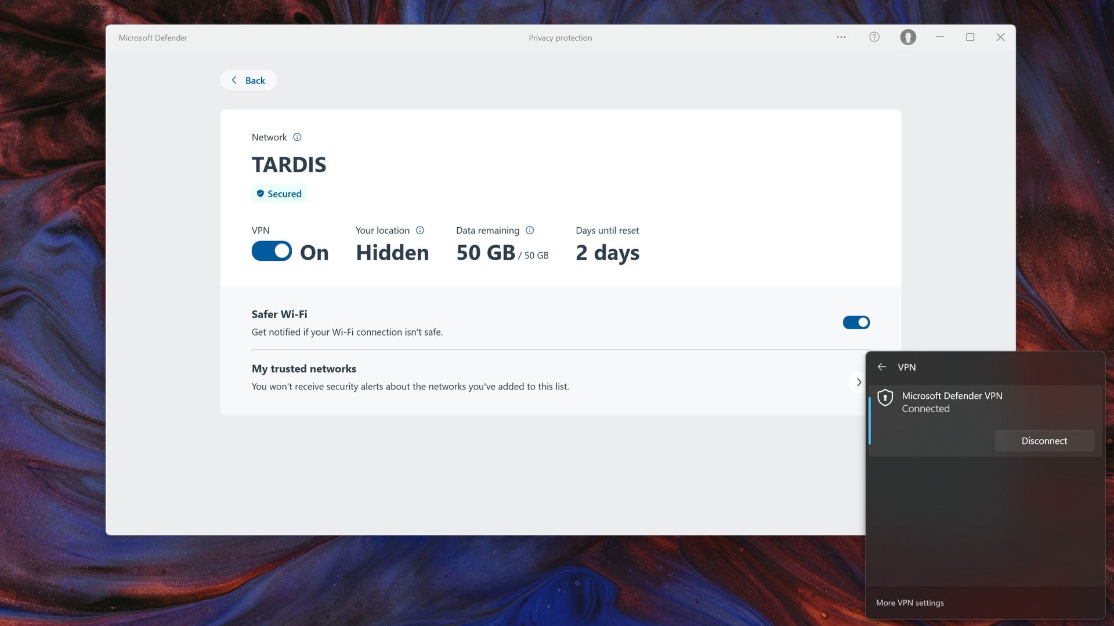Minimize the Microsoft Defender window
Image resolution: width=1114 pixels, height=626 pixels.
pyautogui.click(x=939, y=37)
